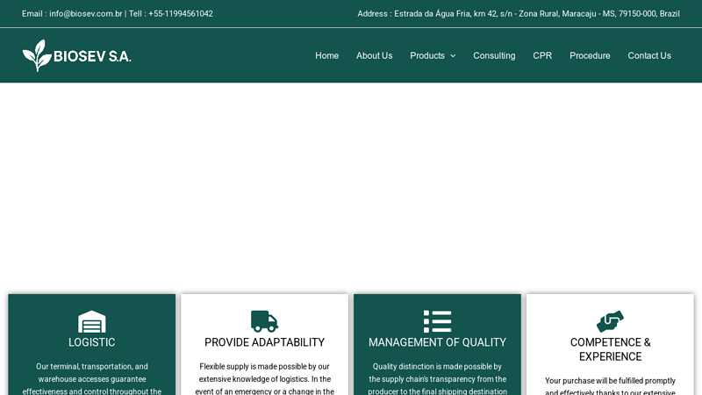Screen dimensions: 702x395
Task: Go to the Home page
Action: [326, 55]
